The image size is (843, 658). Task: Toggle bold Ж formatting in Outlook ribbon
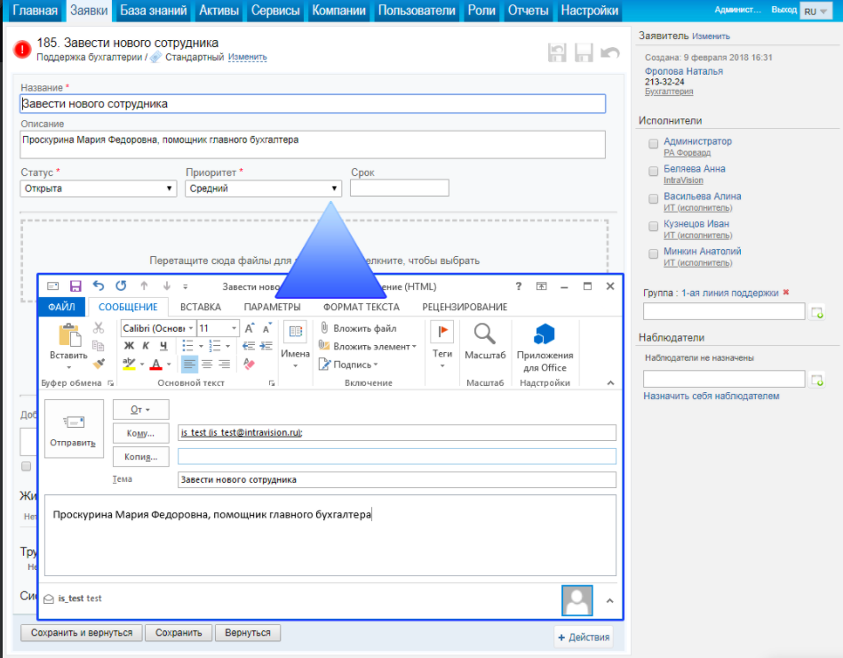tap(129, 346)
